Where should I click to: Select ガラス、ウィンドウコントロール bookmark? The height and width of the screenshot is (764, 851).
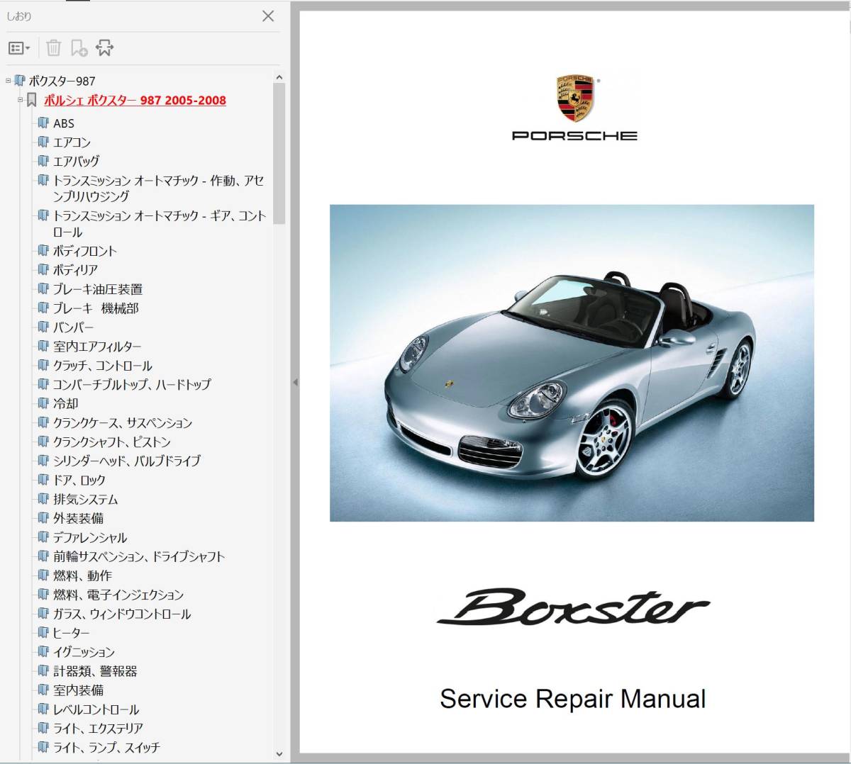tap(122, 614)
